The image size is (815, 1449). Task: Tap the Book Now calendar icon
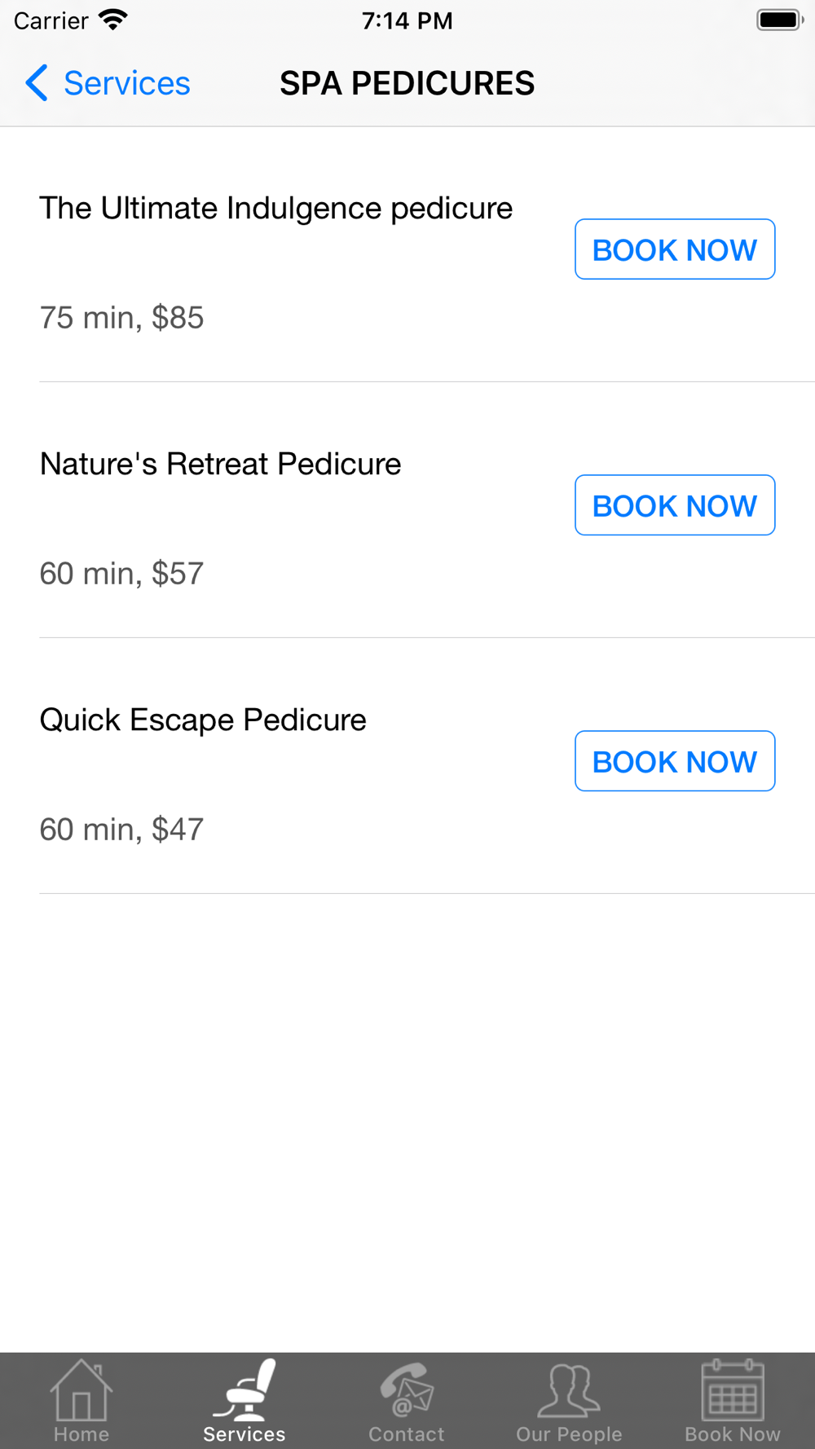[733, 1390]
